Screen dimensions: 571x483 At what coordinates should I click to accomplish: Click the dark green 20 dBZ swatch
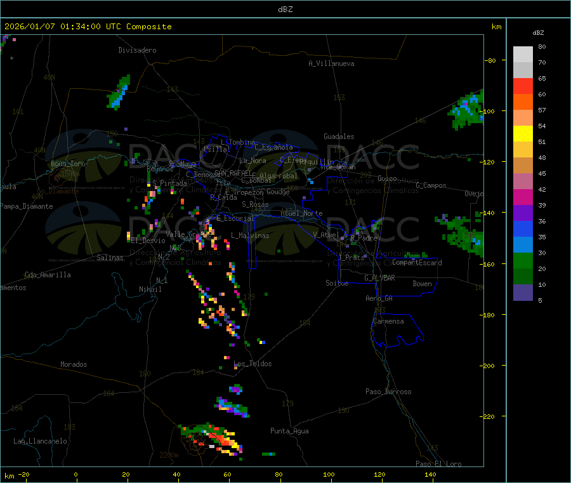(523, 277)
